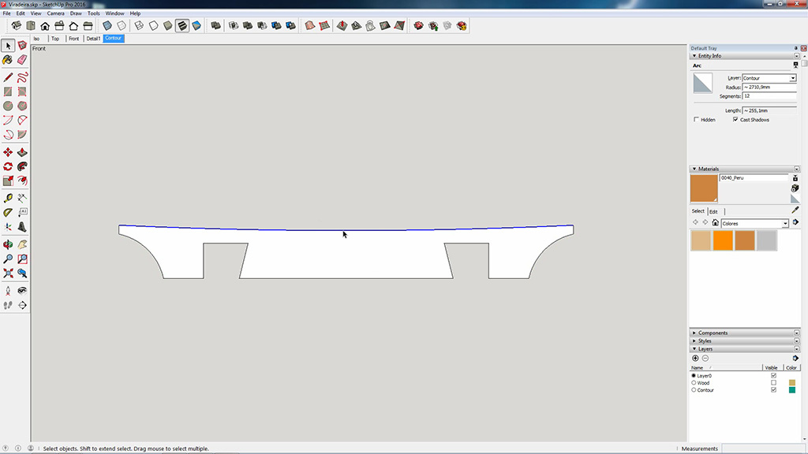Pick the eyedropper Sample Paint tool
Screen dimensions: 808x454
point(795,210)
